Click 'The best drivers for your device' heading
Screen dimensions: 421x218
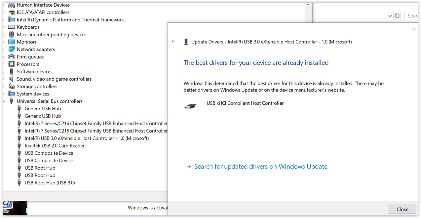[256, 63]
